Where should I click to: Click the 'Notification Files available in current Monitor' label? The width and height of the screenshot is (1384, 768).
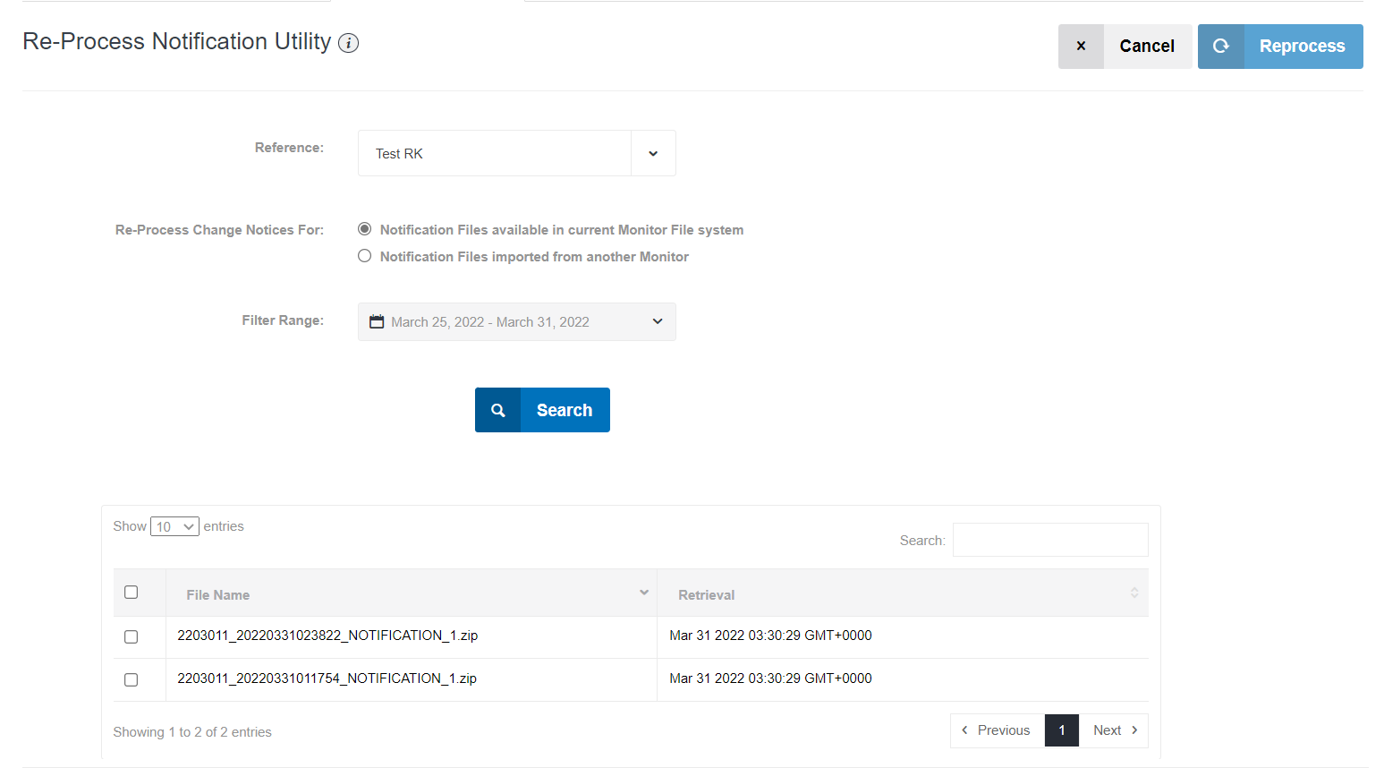coord(562,230)
